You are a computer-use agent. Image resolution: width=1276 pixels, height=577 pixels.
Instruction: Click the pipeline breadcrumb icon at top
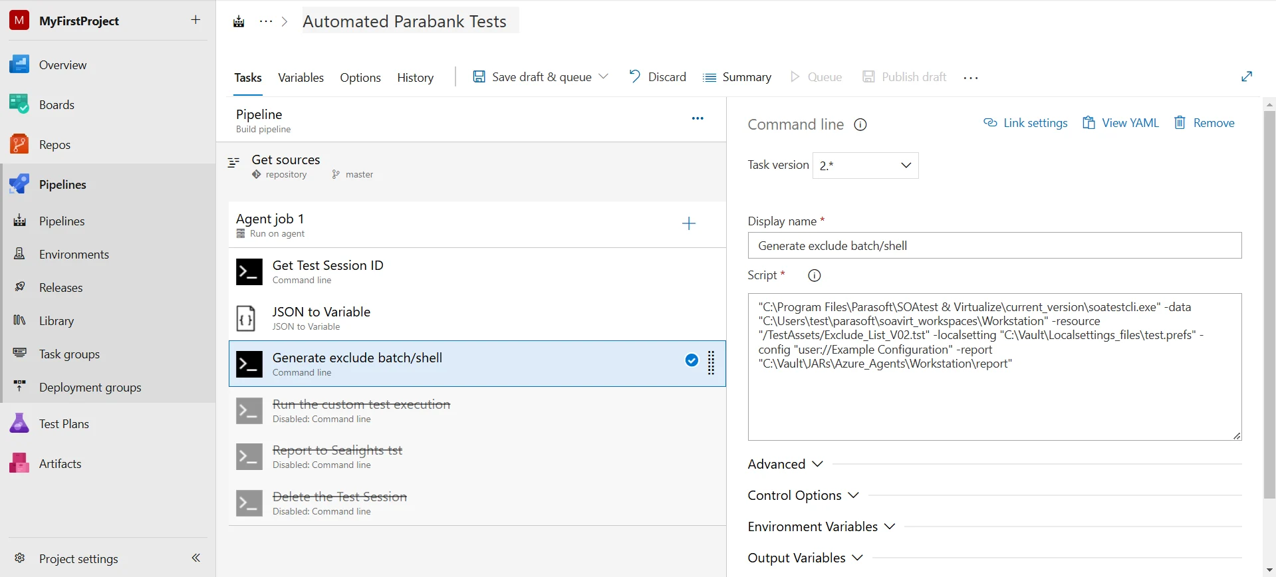click(239, 22)
